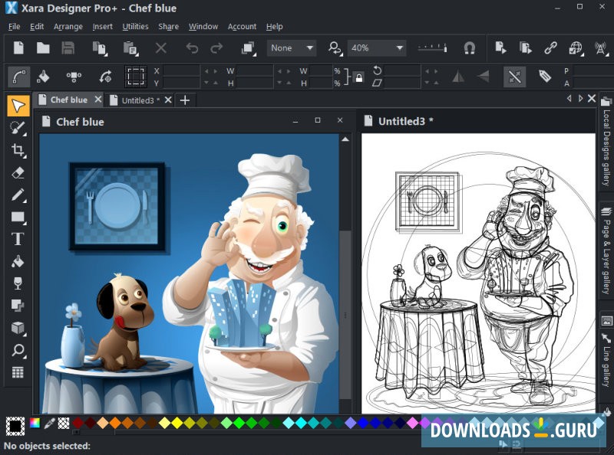Open the None style dropdown
The image size is (614, 455).
coord(291,47)
